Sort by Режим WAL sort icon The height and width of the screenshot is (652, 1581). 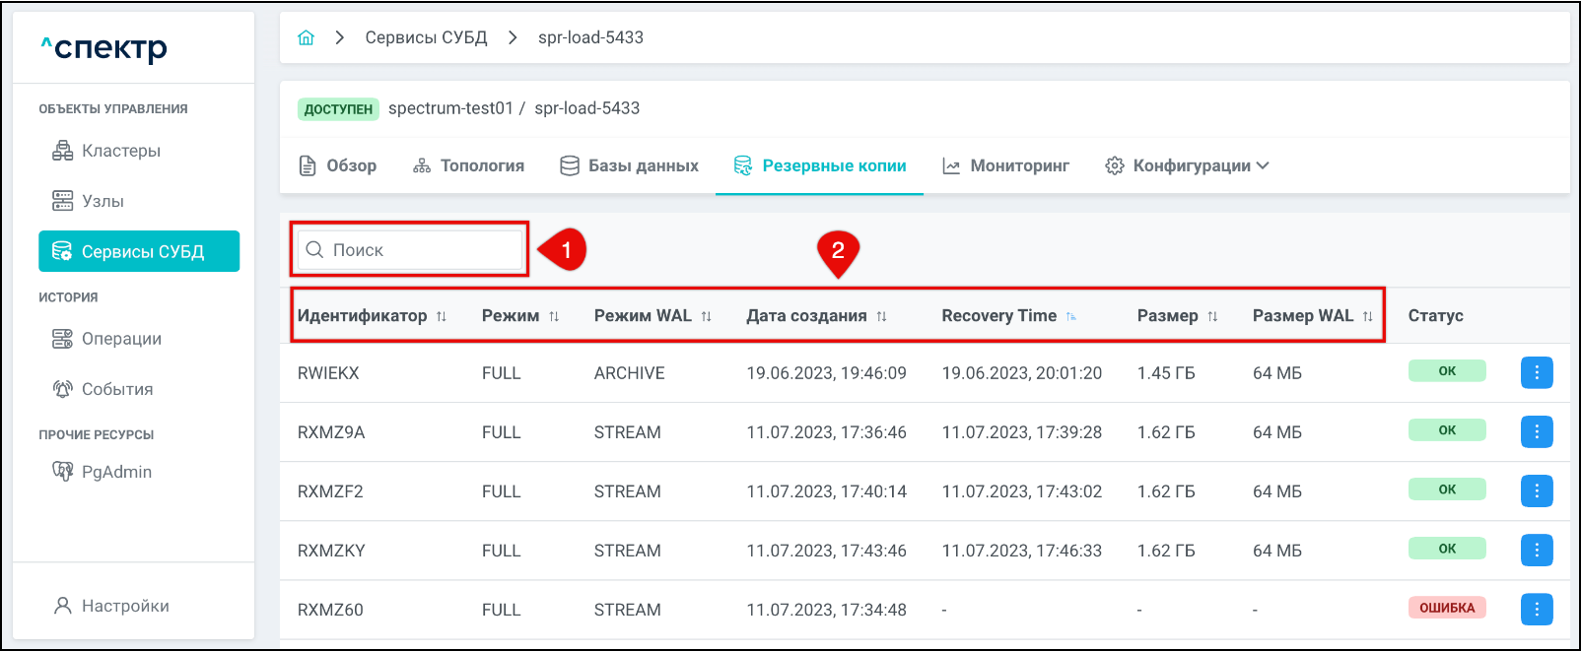tap(706, 316)
